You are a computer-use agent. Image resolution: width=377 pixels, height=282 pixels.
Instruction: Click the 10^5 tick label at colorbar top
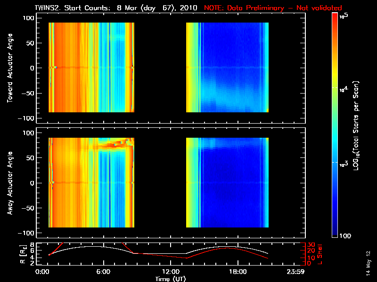(x=344, y=16)
